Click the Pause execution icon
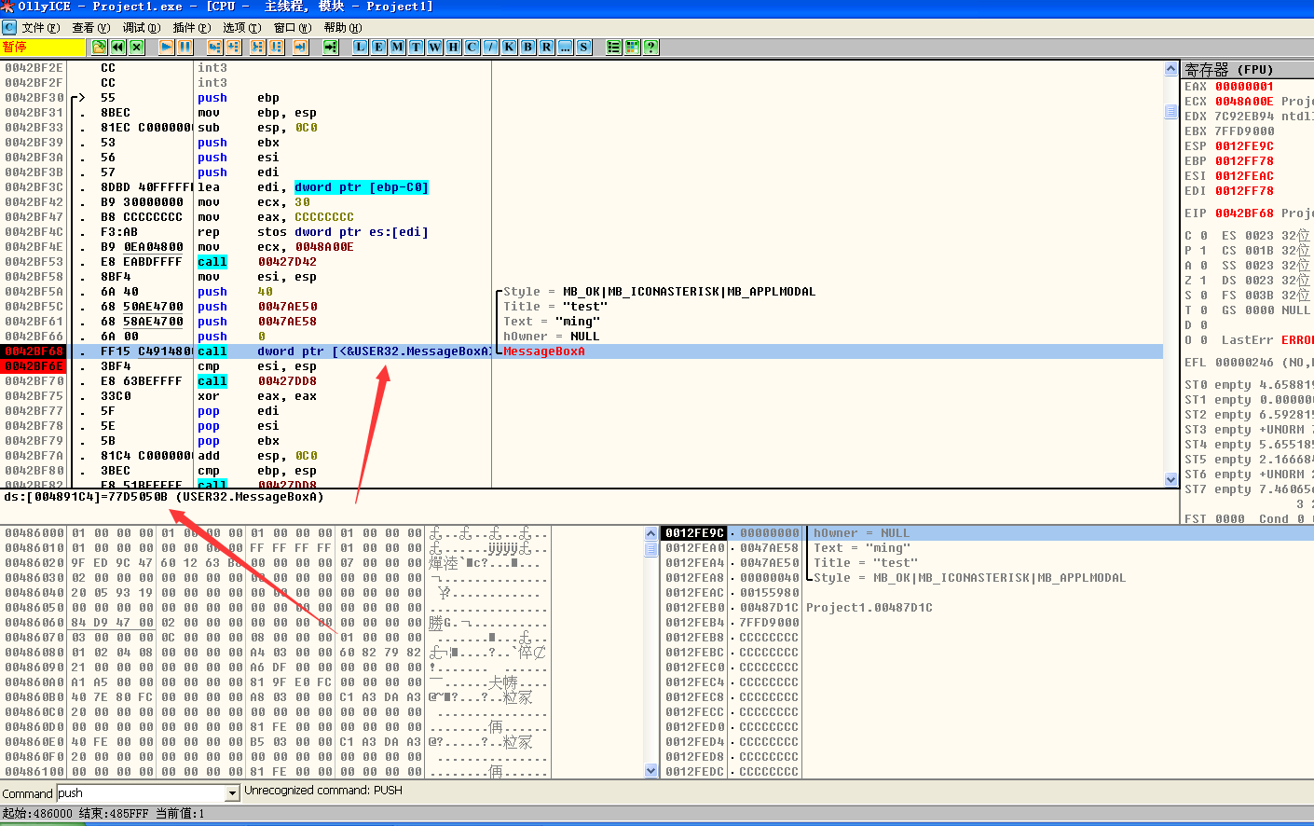1314x826 pixels. pos(185,47)
